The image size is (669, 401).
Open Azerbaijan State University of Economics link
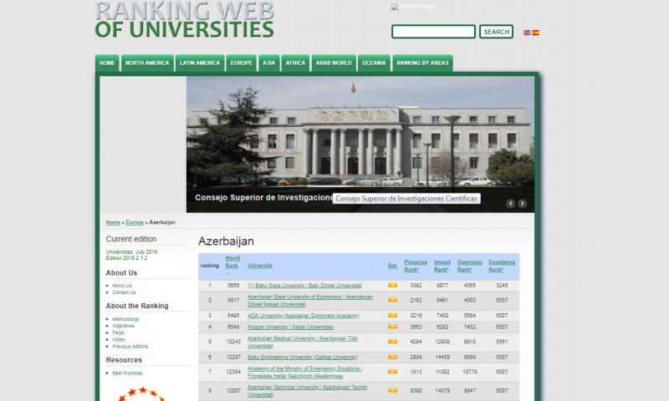pos(310,301)
